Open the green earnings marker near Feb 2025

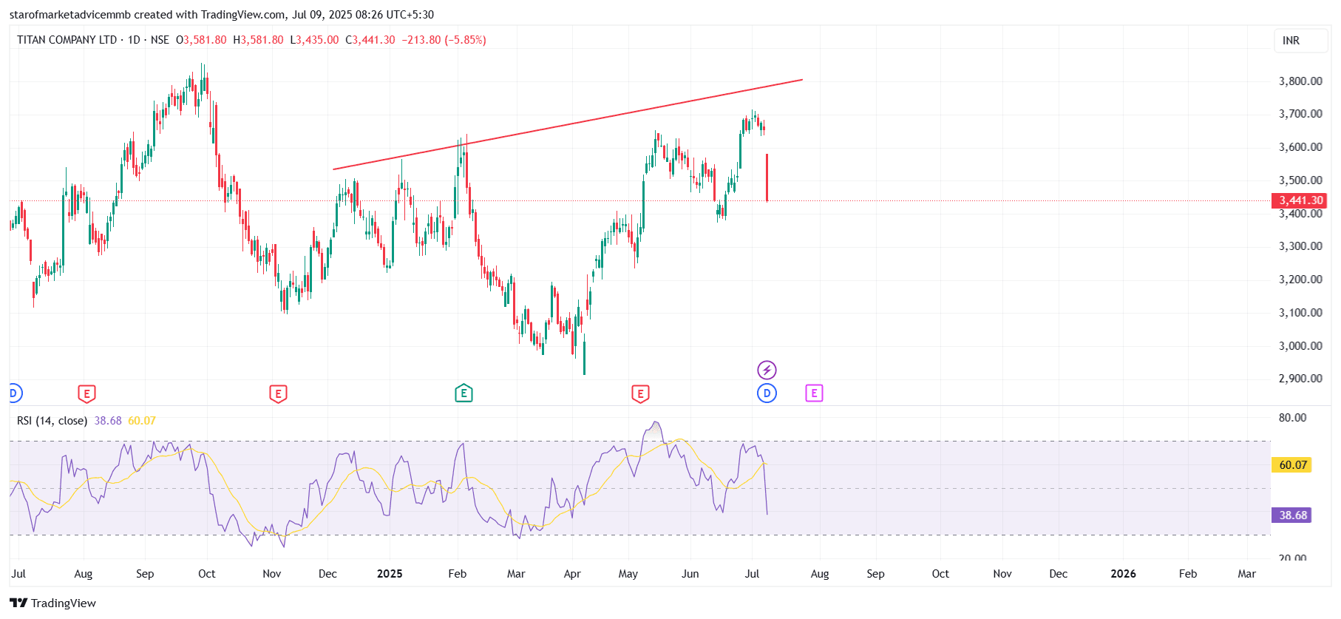464,393
